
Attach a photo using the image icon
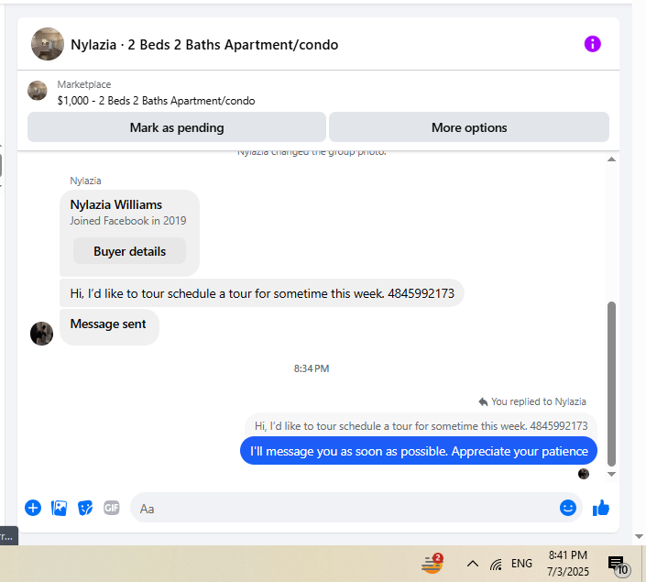click(59, 508)
